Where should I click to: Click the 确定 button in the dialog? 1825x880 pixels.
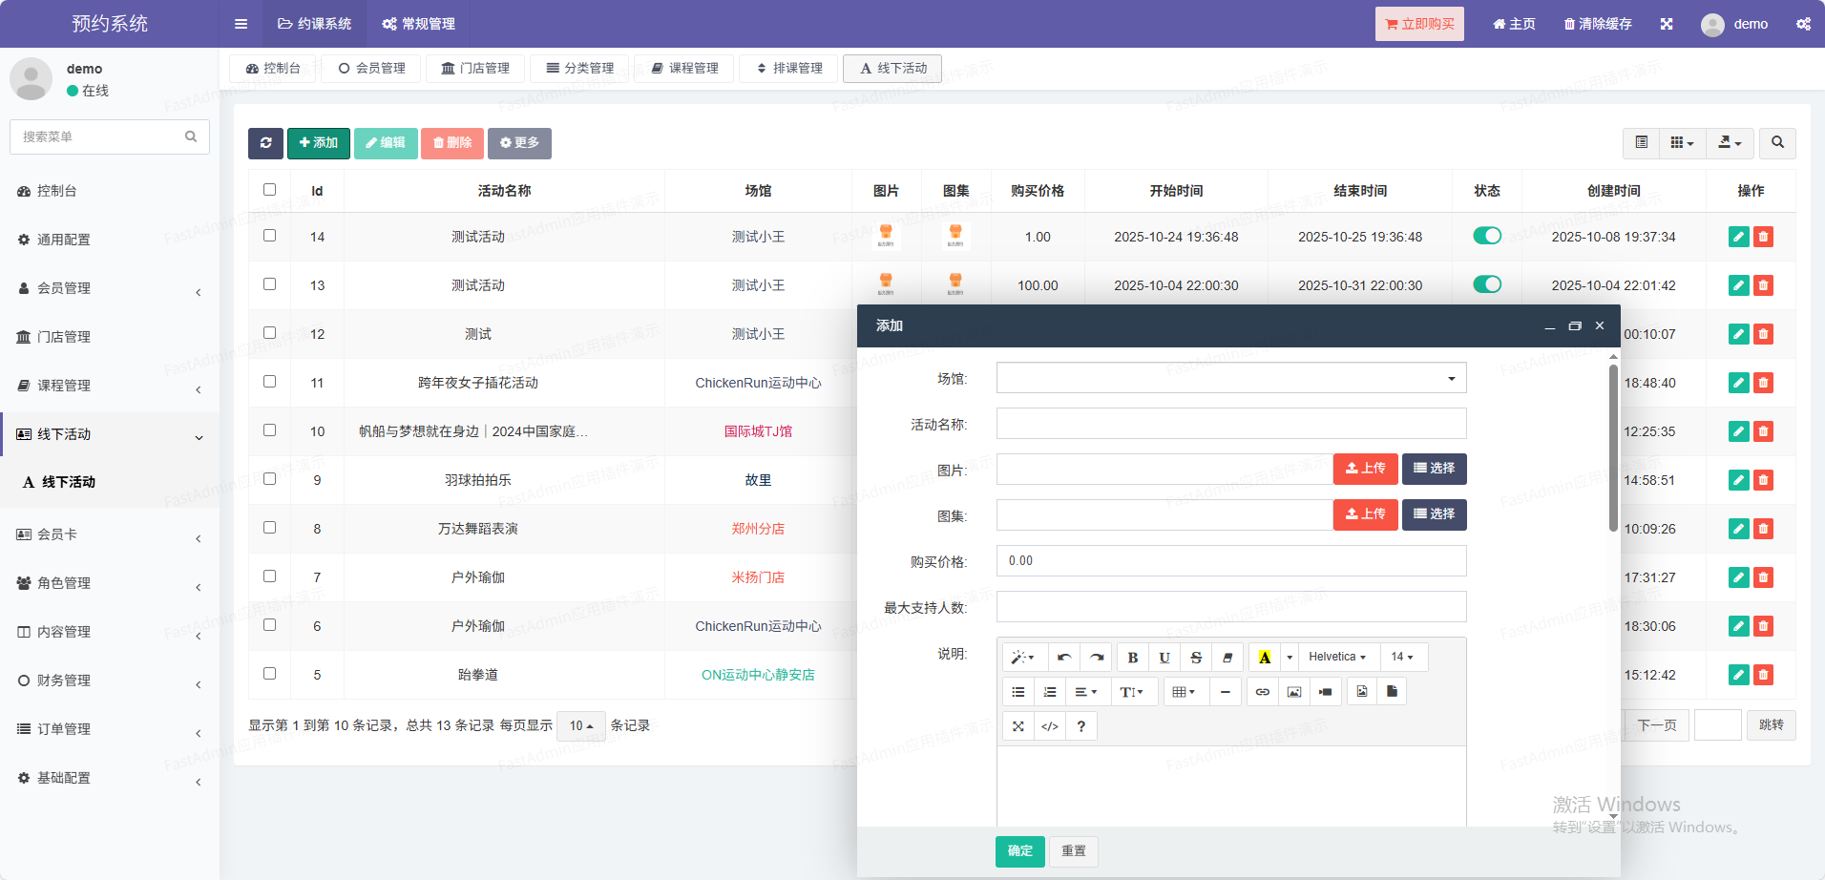[x=1019, y=851]
